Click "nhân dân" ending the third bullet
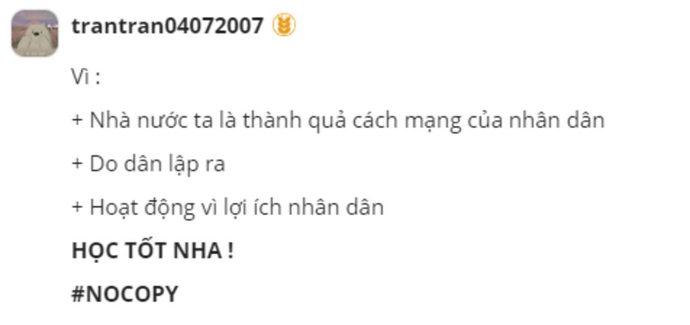 336,208
